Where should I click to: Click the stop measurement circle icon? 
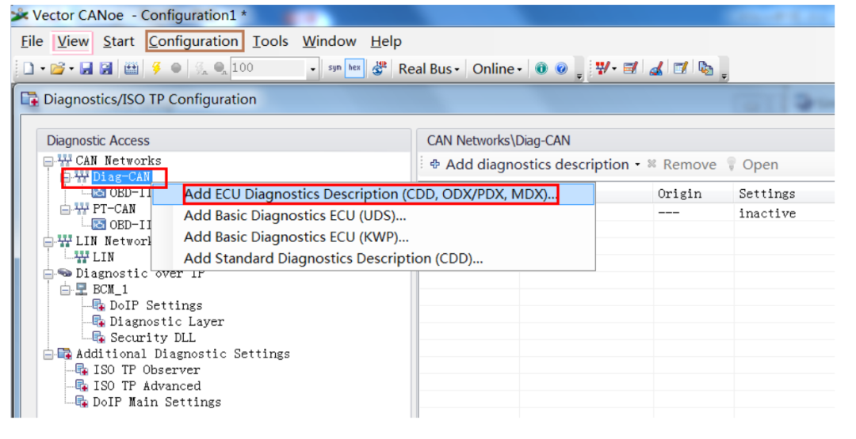(x=176, y=68)
